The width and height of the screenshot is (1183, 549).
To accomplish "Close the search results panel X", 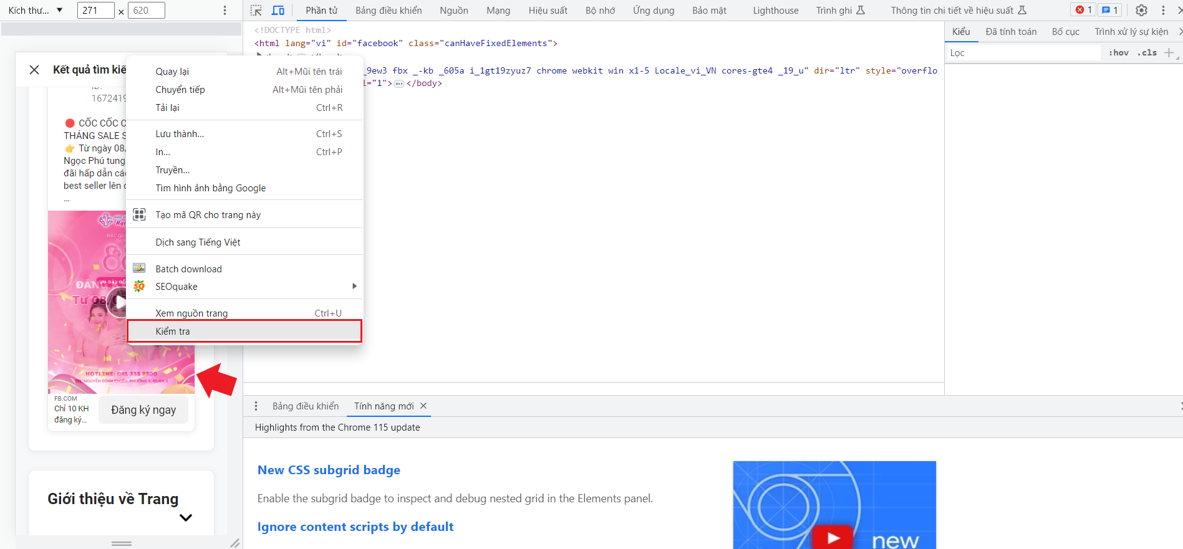I will (x=34, y=70).
